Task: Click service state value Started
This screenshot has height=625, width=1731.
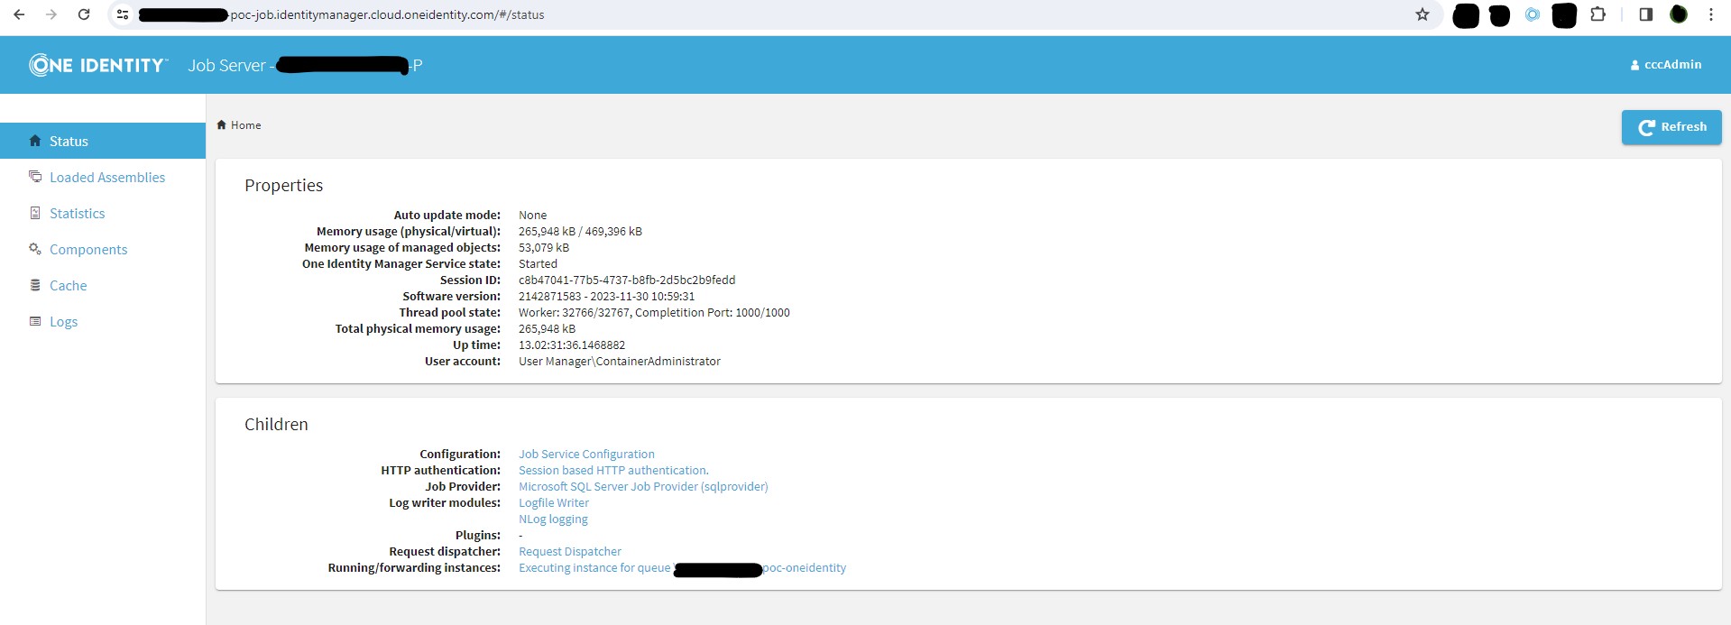Action: point(538,264)
